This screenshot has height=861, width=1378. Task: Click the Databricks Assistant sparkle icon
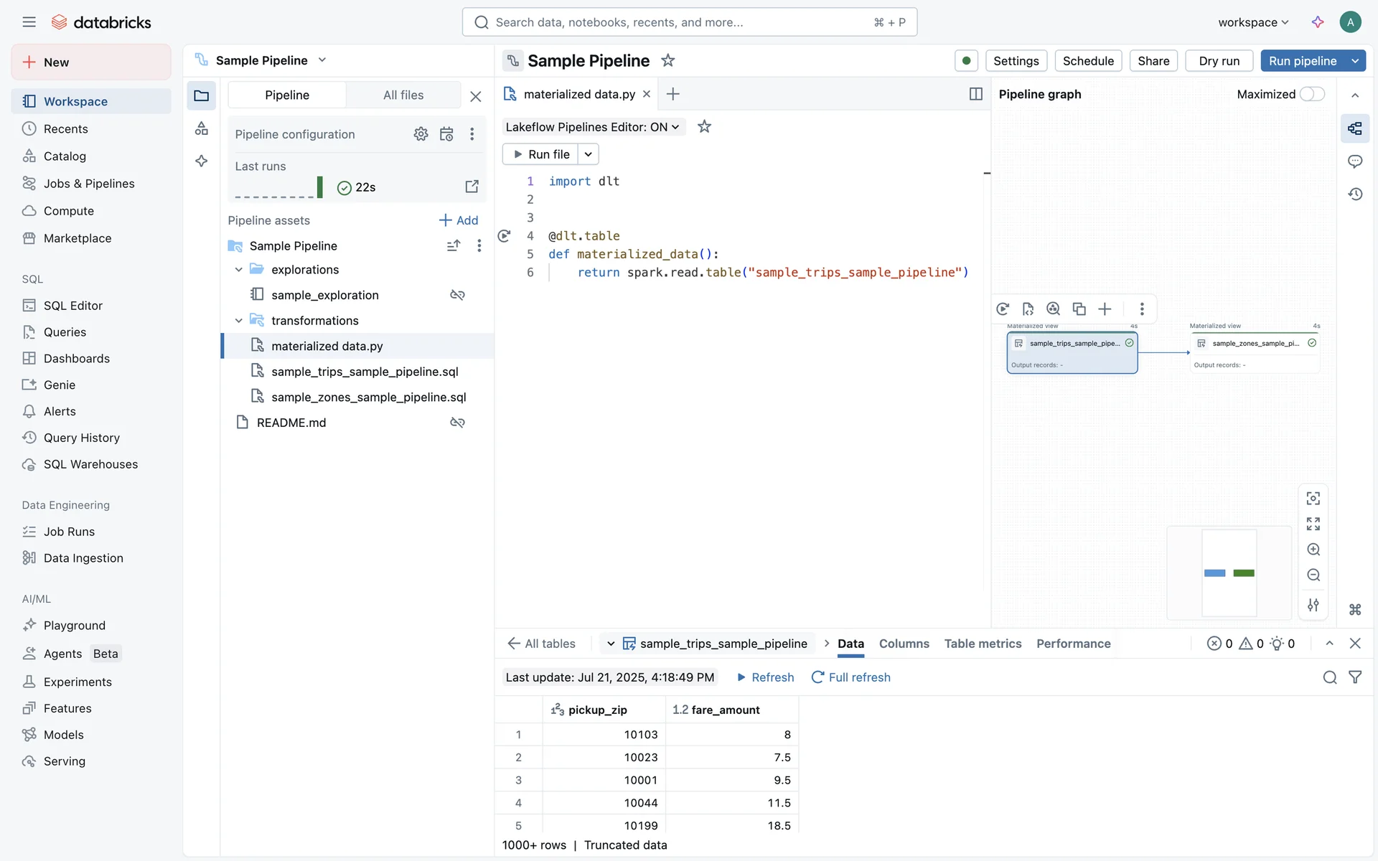tap(1318, 22)
